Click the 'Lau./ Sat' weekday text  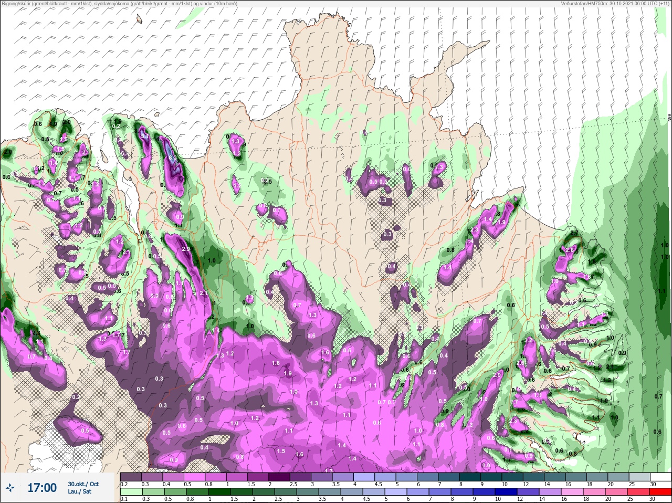(x=79, y=492)
